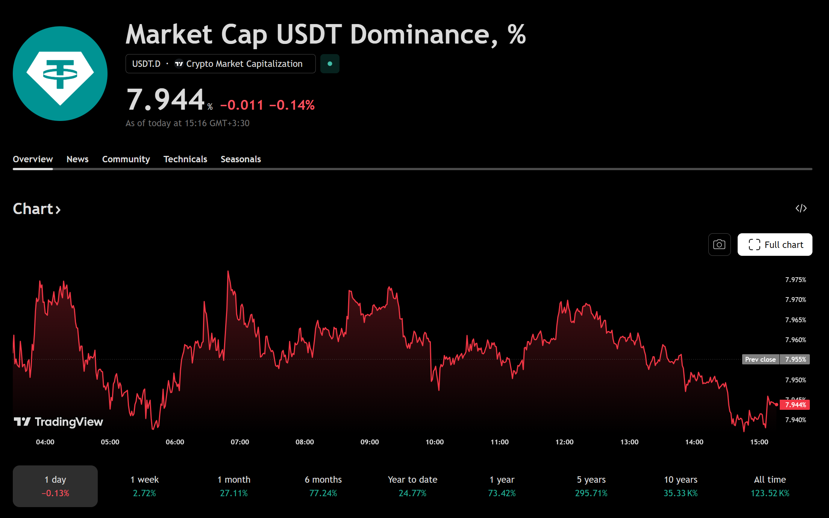Click the TradingView logo watermark
Viewport: 829px width, 518px height.
pos(58,422)
